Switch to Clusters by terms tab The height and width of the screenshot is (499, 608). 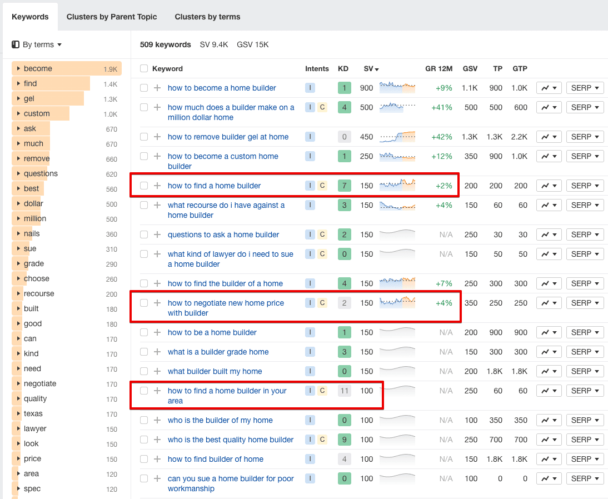(207, 17)
